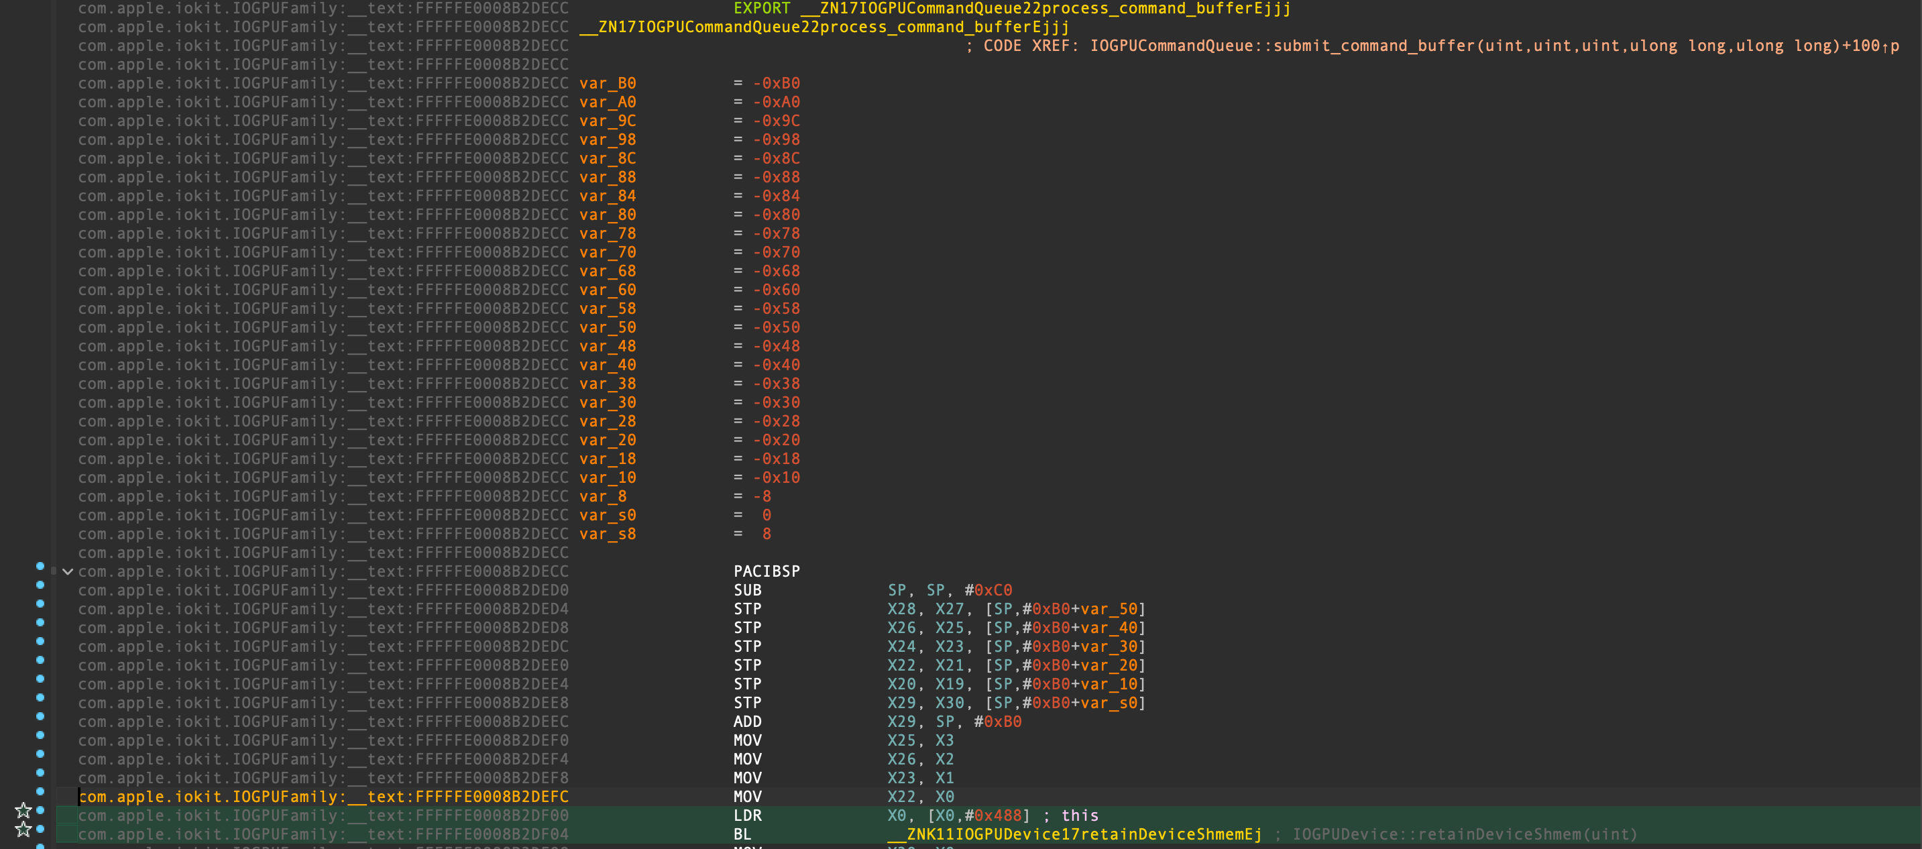Collapse function using chevron at PACIBSP line
Screen dimensions: 1922x849
pos(68,571)
